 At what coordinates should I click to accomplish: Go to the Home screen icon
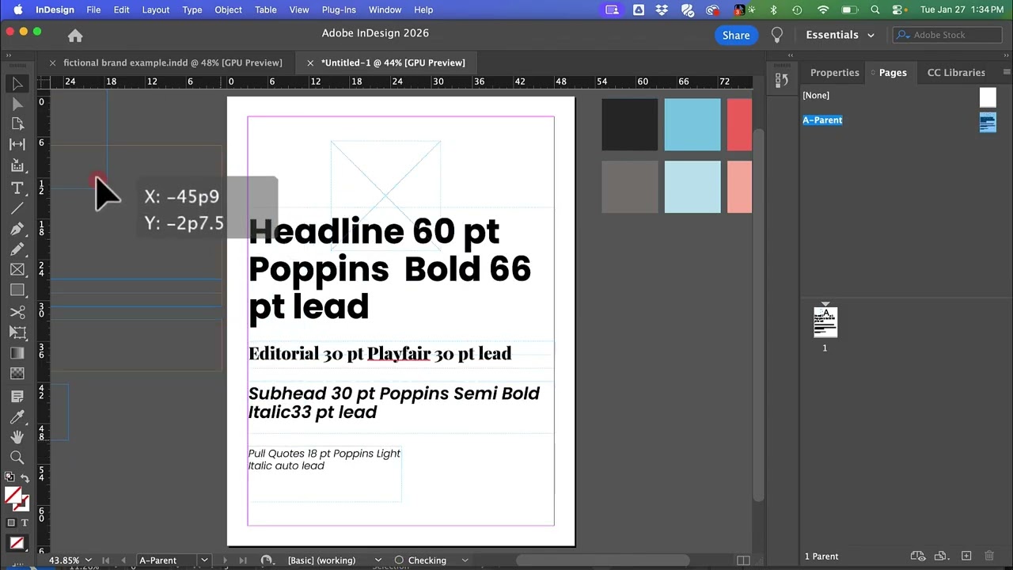click(x=75, y=36)
